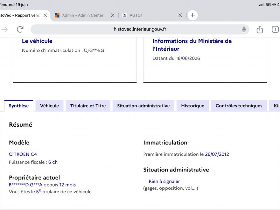Open the share sheet icon
This screenshot has width=280, height=210.
pos(260,29)
